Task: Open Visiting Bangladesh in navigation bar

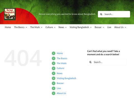Action: coord(79,27)
